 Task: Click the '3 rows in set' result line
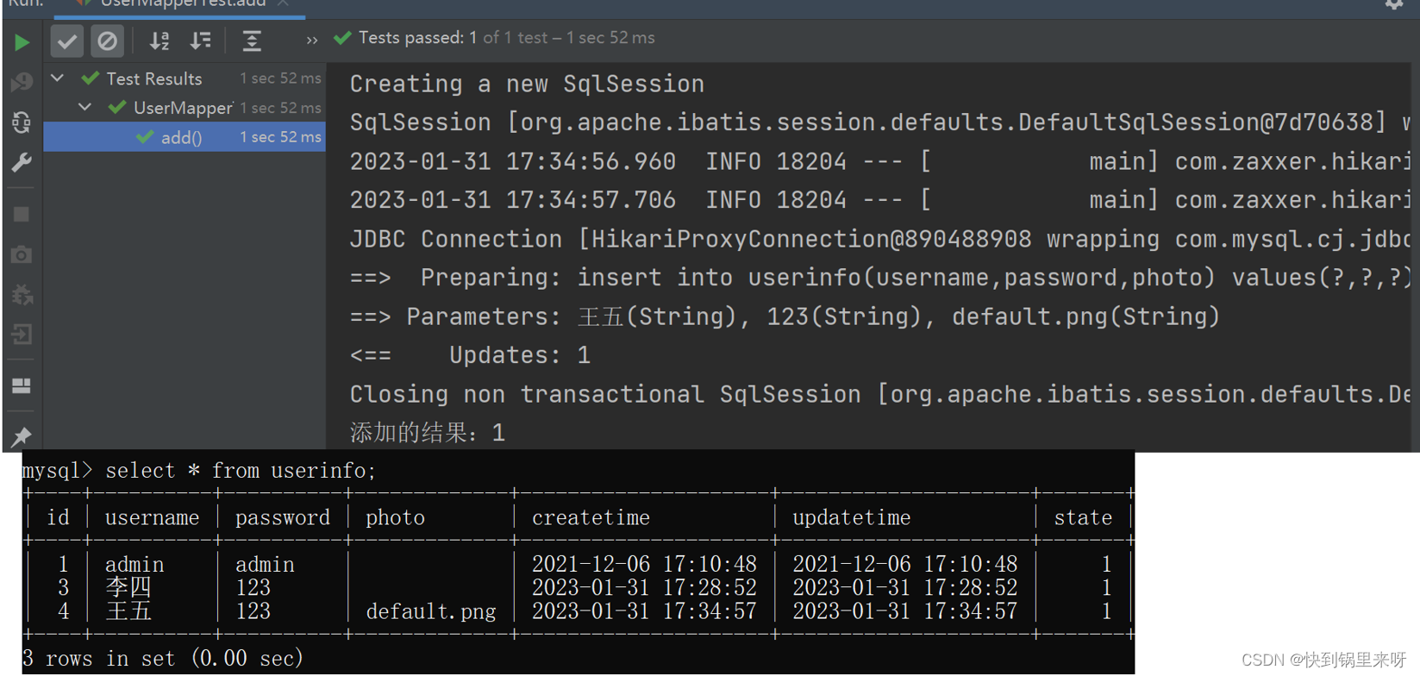(x=163, y=659)
